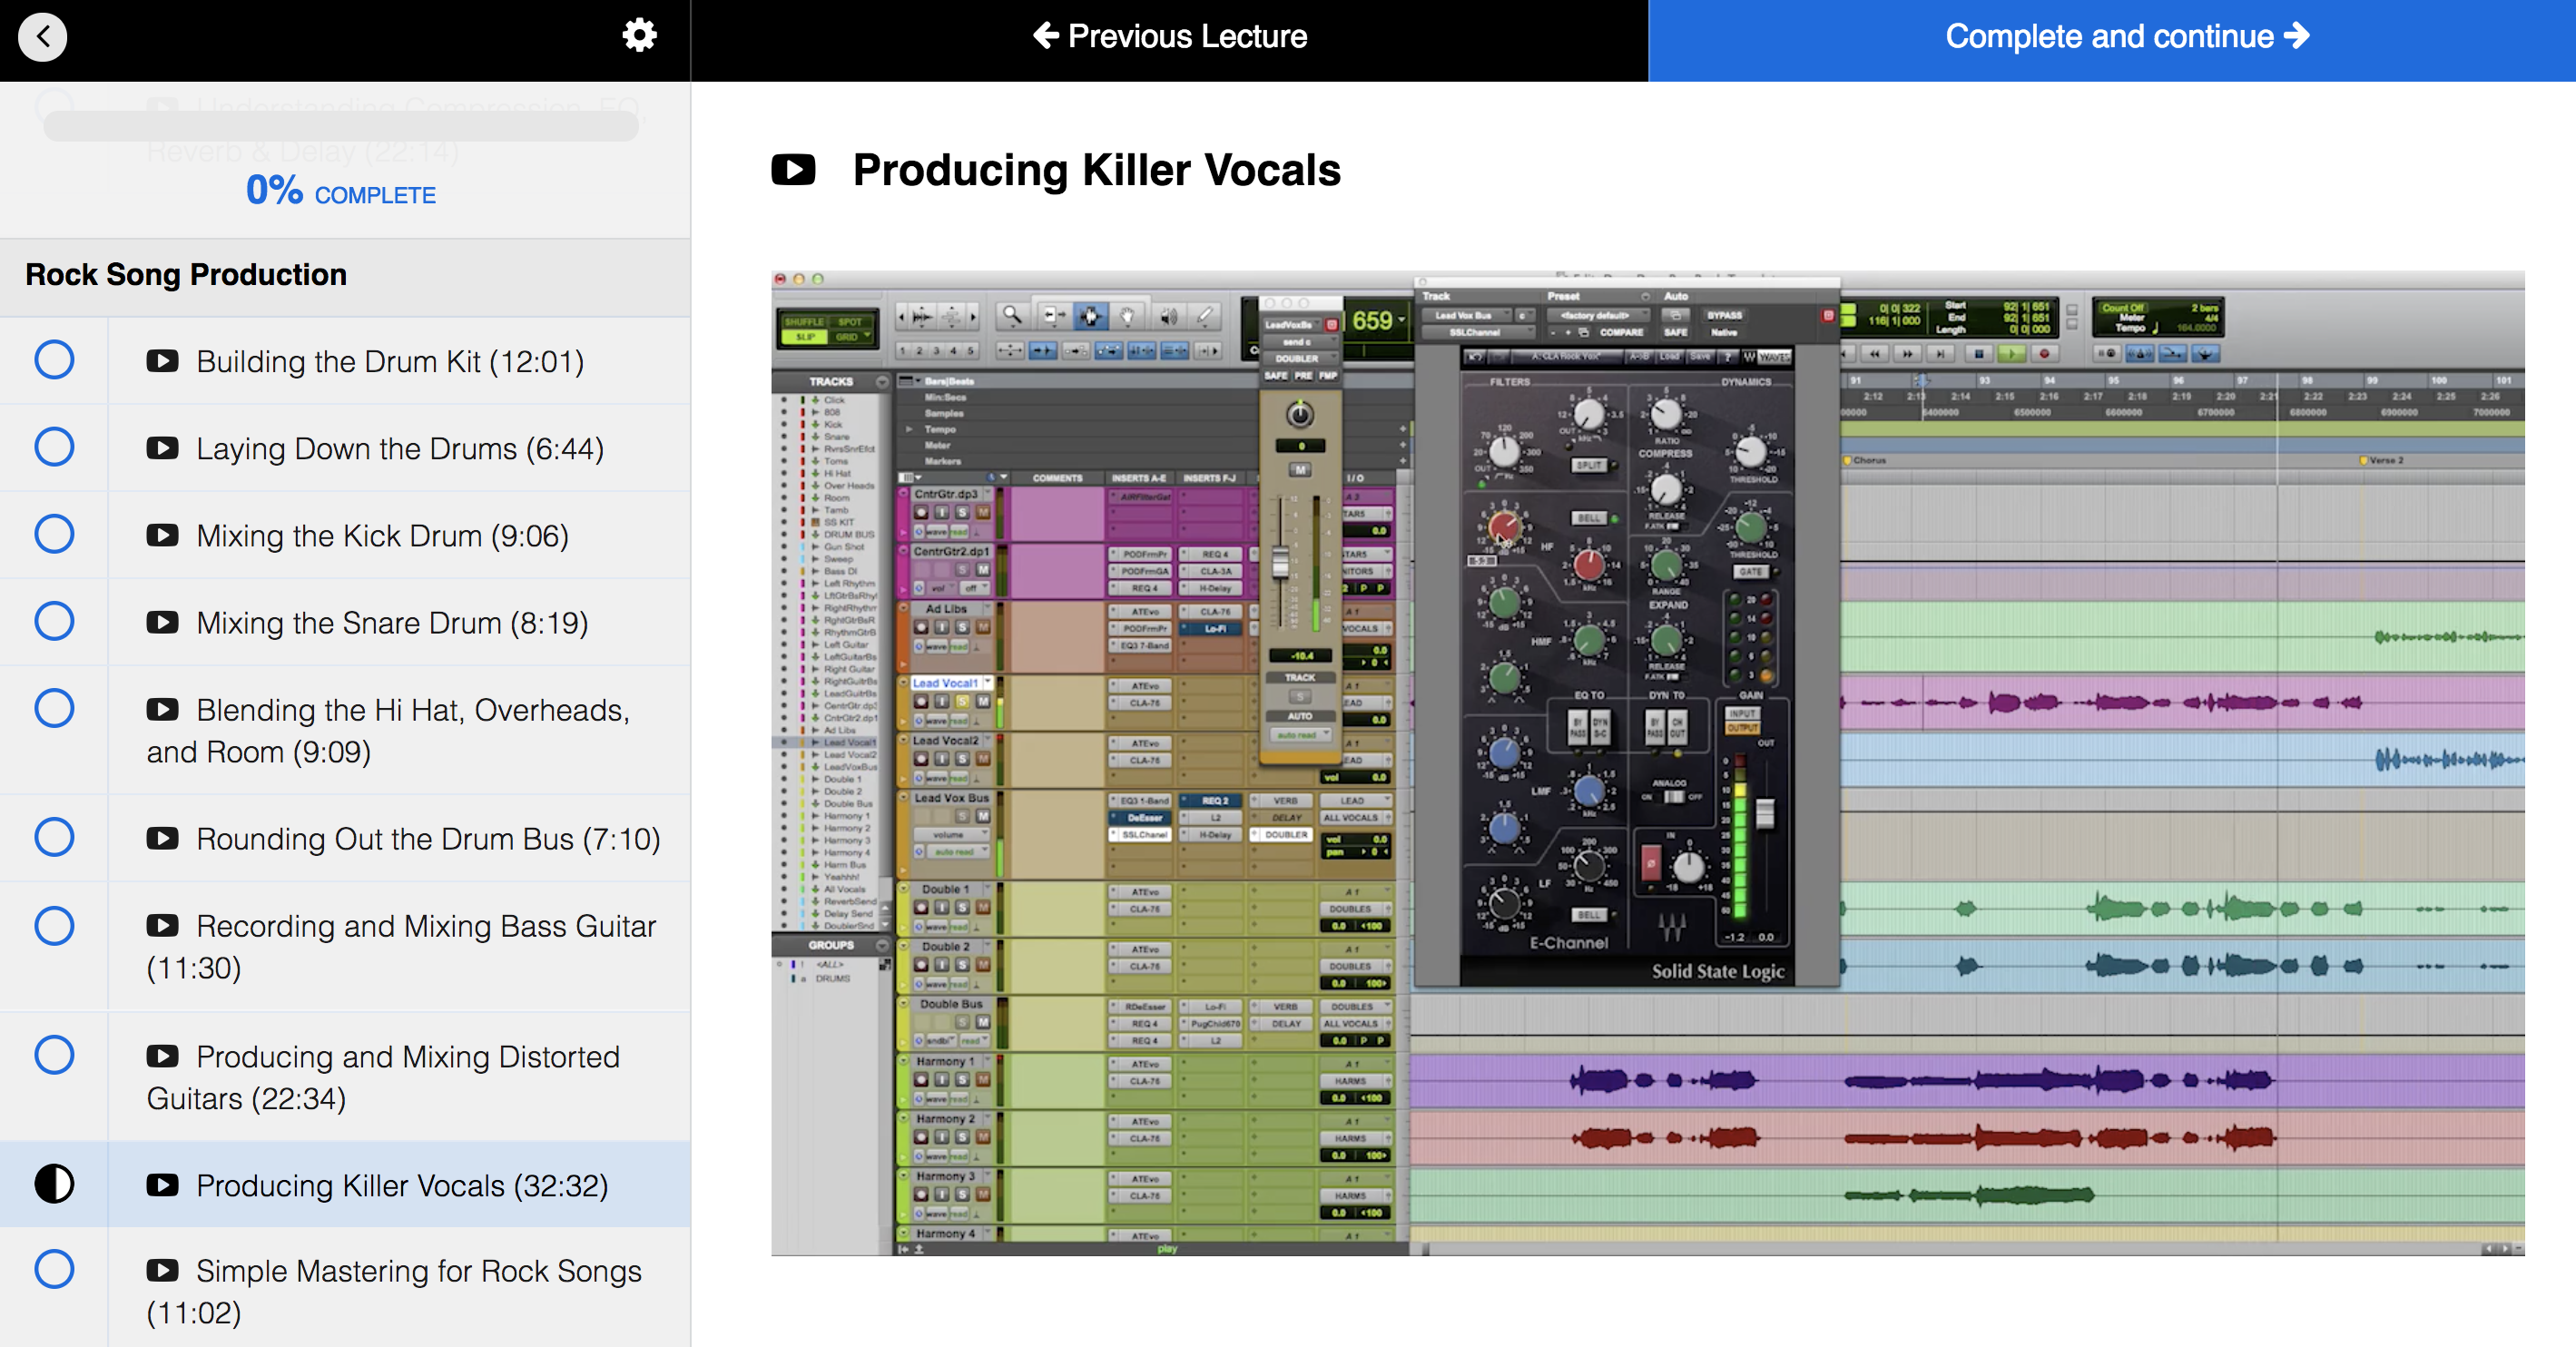Click the Chorus marker on the timeline
This screenshot has width=2576, height=1347.
click(1866, 460)
